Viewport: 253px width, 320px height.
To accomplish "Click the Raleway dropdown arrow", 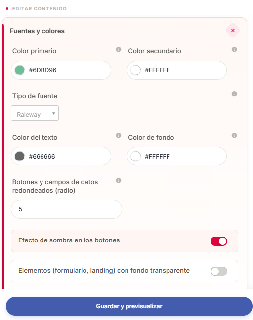I will point(53,113).
